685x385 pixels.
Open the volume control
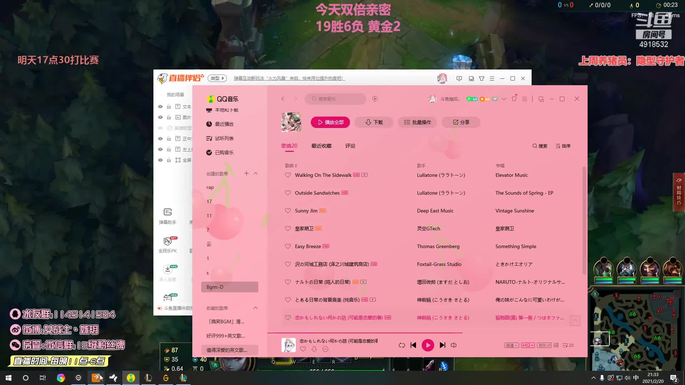[453, 345]
